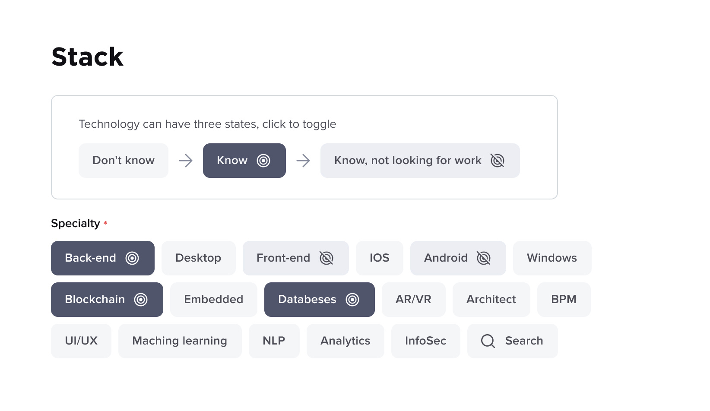The image size is (710, 411).
Task: Toggle the Windows specialty chip
Action: [552, 258]
